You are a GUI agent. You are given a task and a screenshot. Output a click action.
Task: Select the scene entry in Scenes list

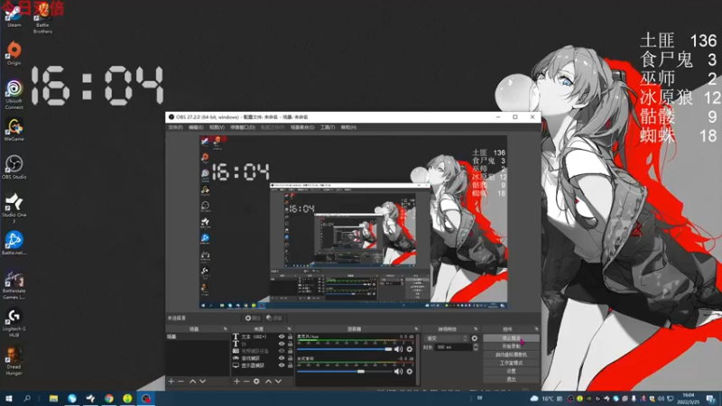(197, 337)
